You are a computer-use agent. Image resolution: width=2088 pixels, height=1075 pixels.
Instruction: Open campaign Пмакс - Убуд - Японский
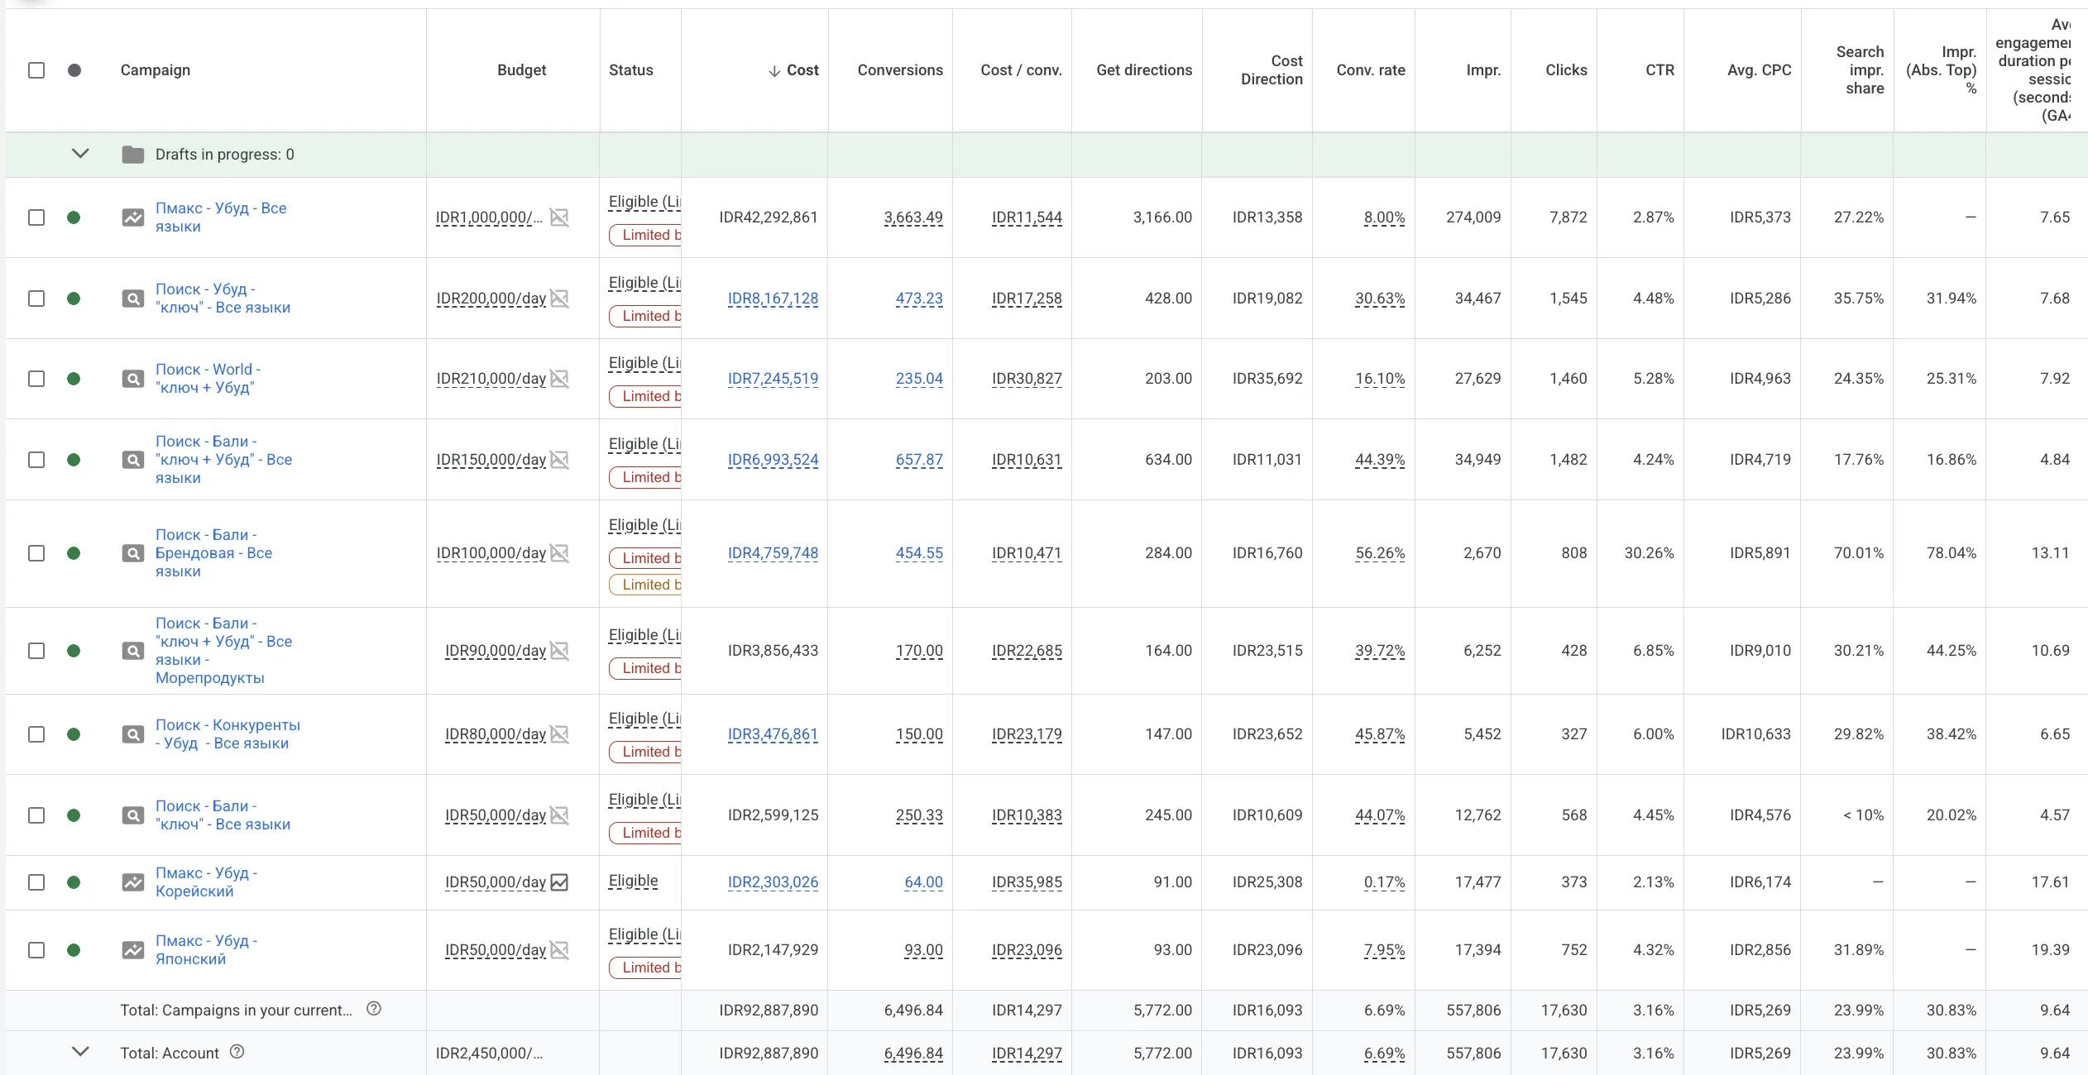206,950
